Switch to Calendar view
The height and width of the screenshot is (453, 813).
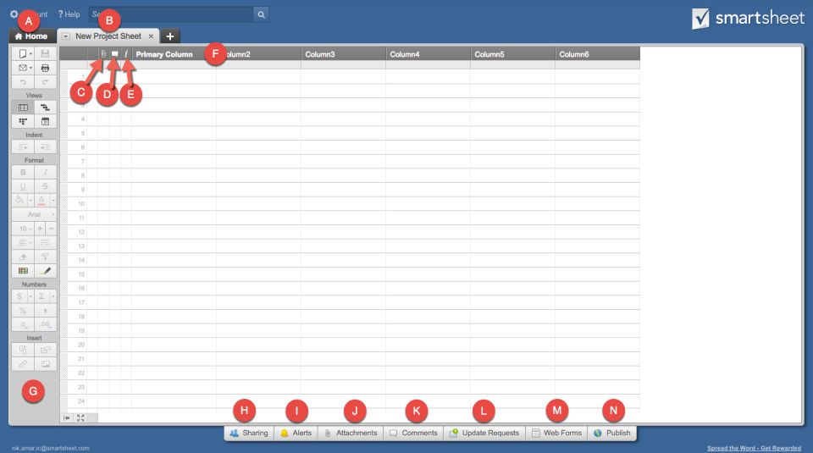45,122
